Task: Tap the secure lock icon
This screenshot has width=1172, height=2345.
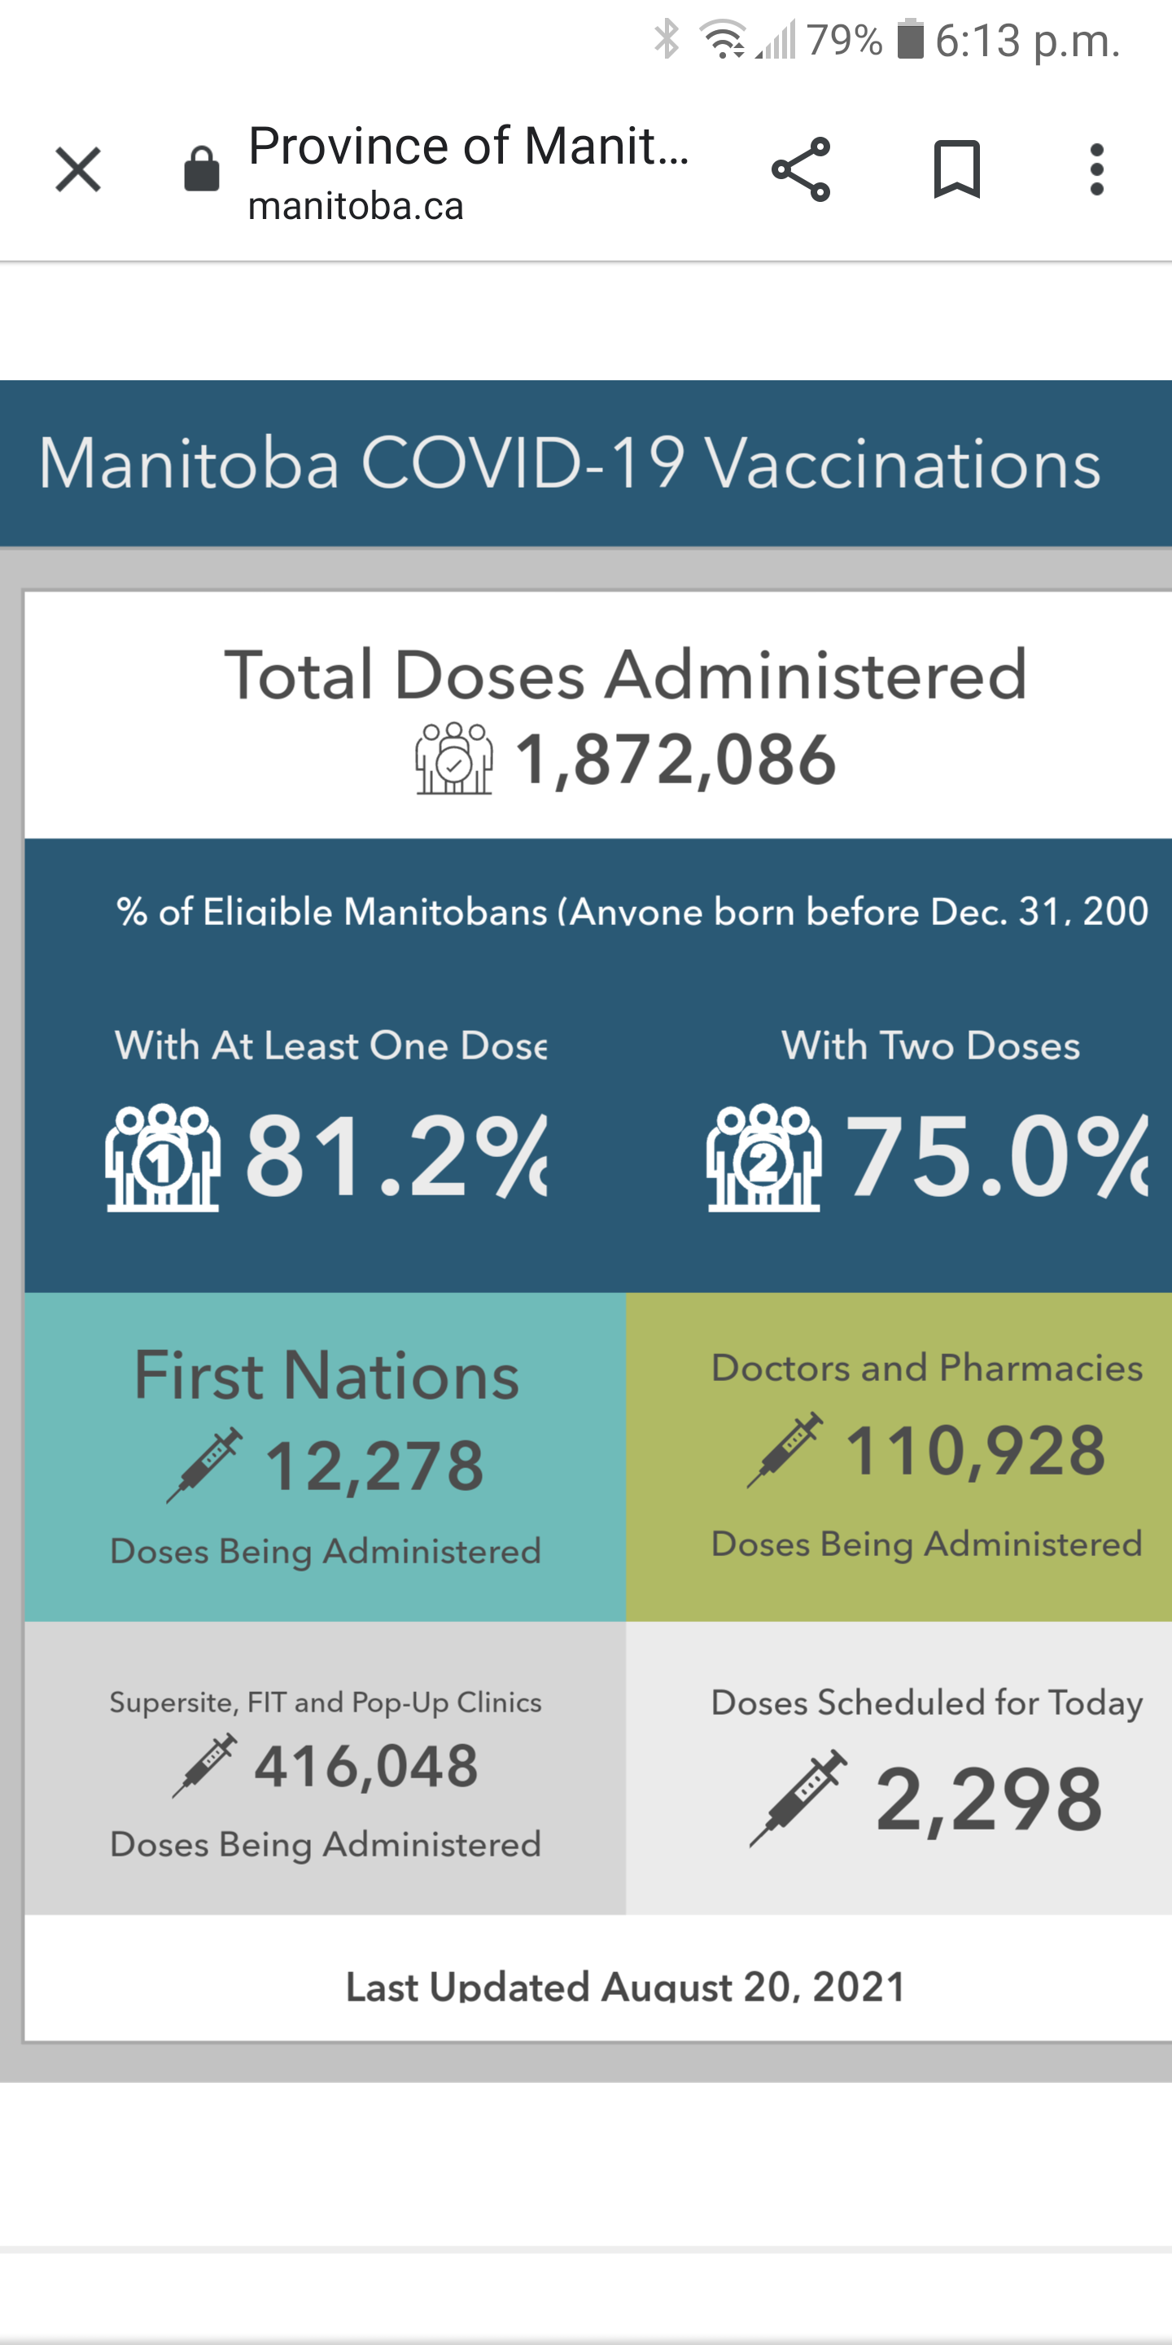Action: pyautogui.click(x=201, y=169)
